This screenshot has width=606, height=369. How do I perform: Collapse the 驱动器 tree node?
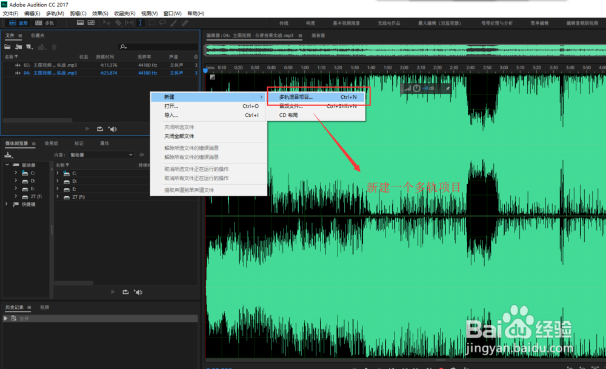(7, 165)
